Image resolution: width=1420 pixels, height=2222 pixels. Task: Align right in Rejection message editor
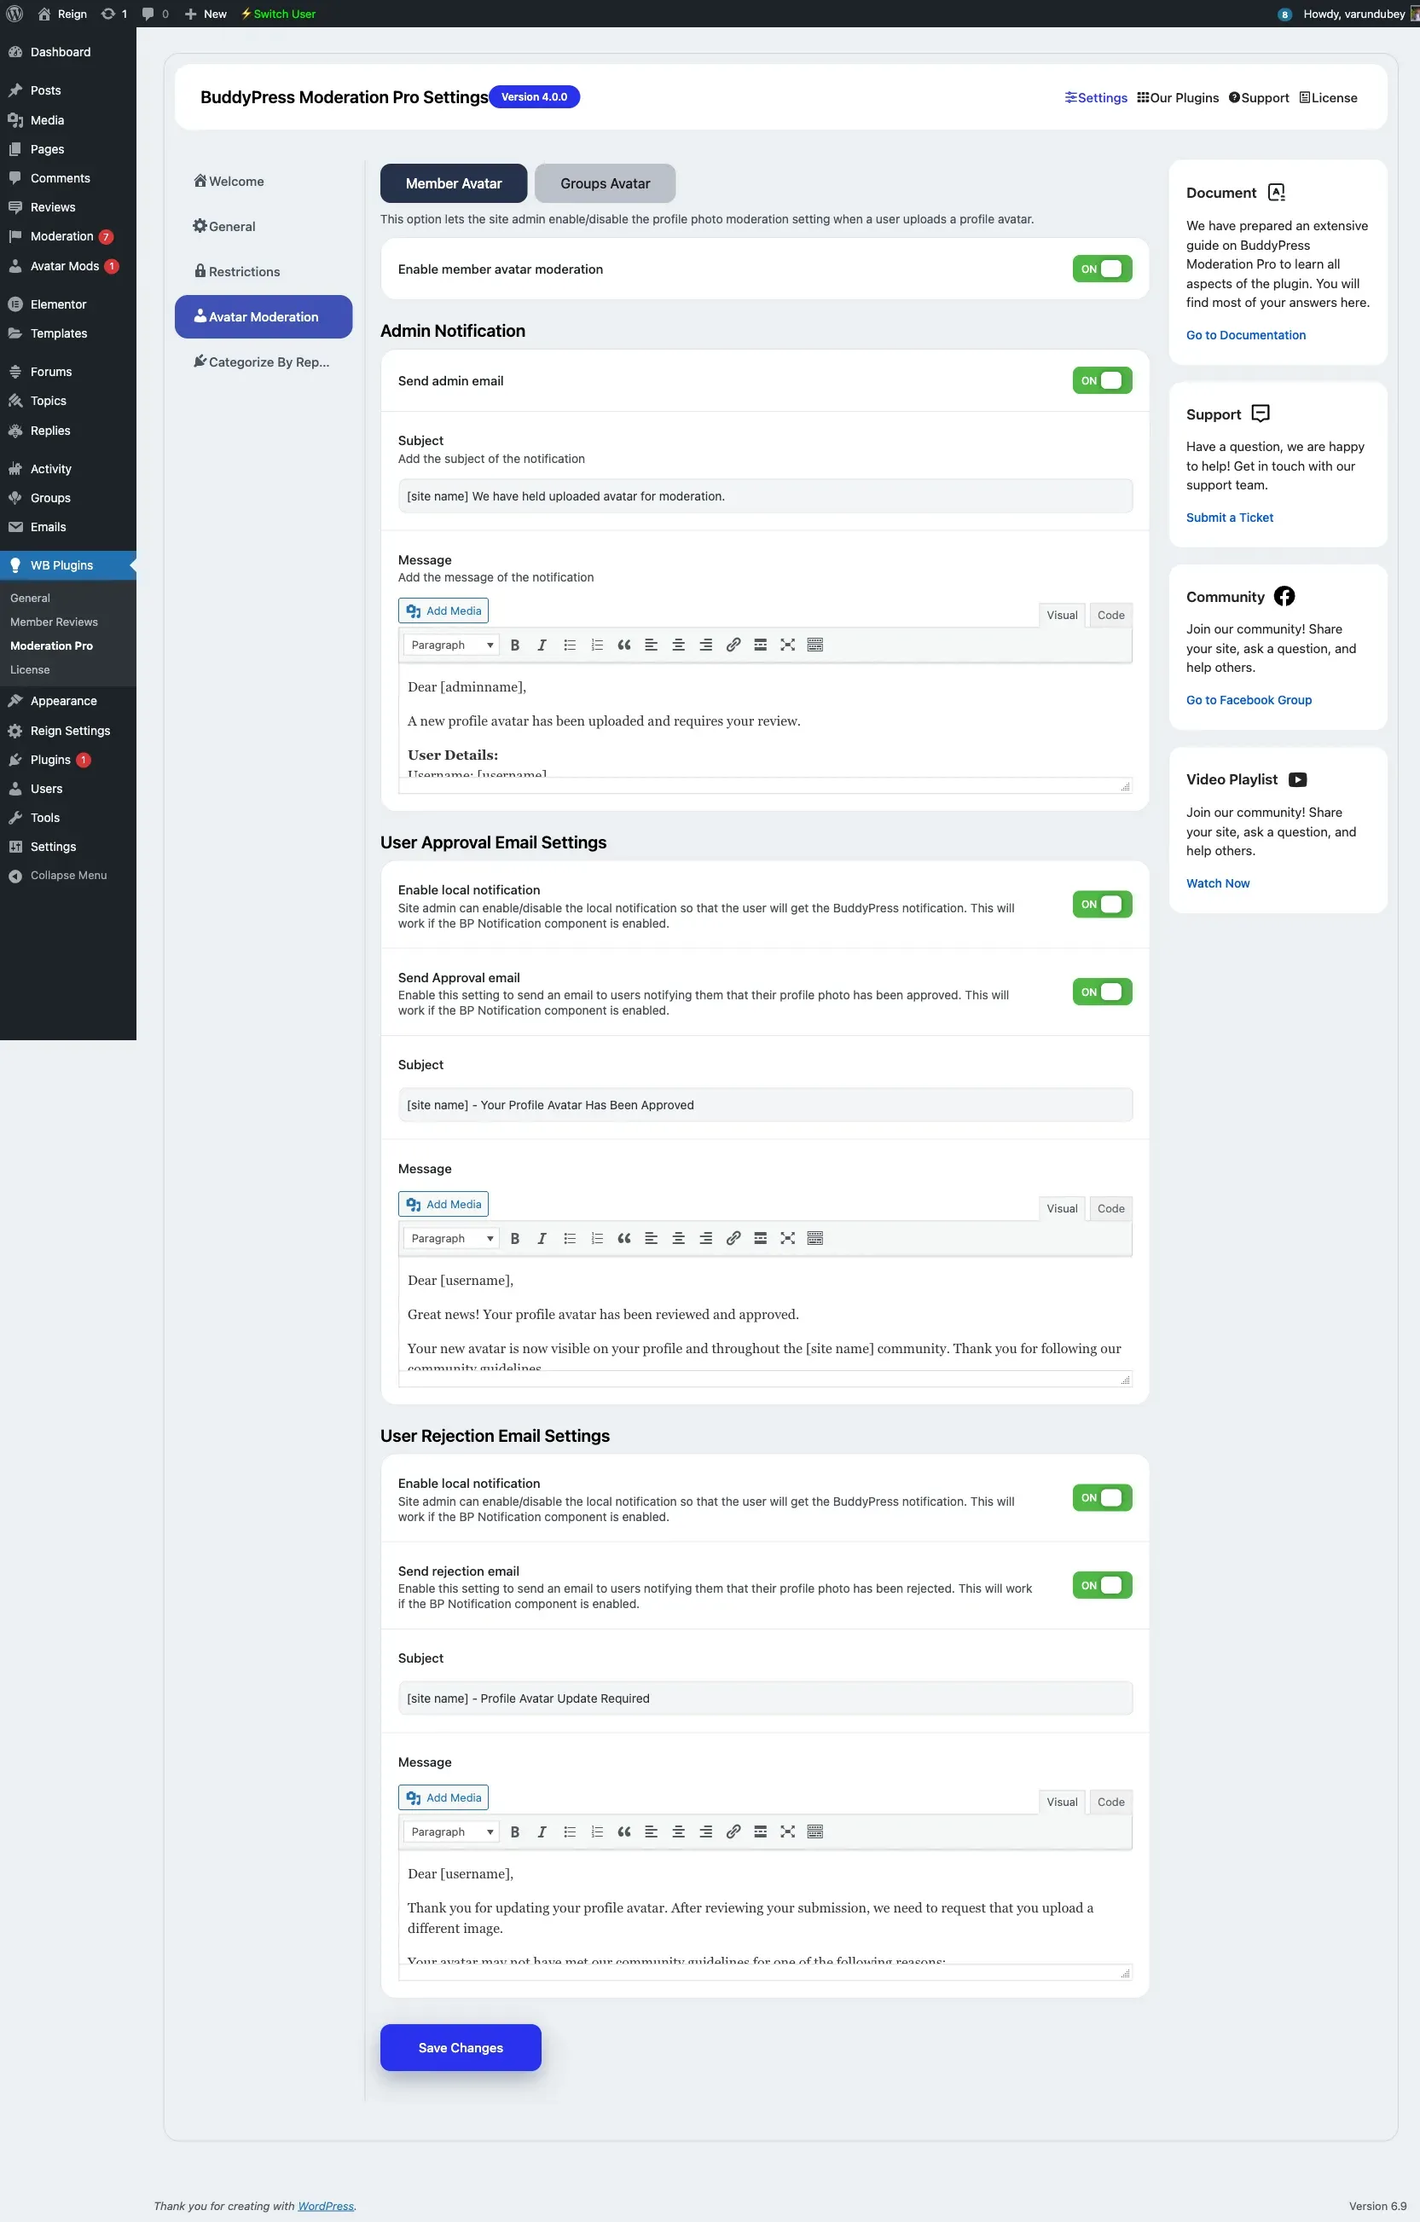click(705, 1831)
